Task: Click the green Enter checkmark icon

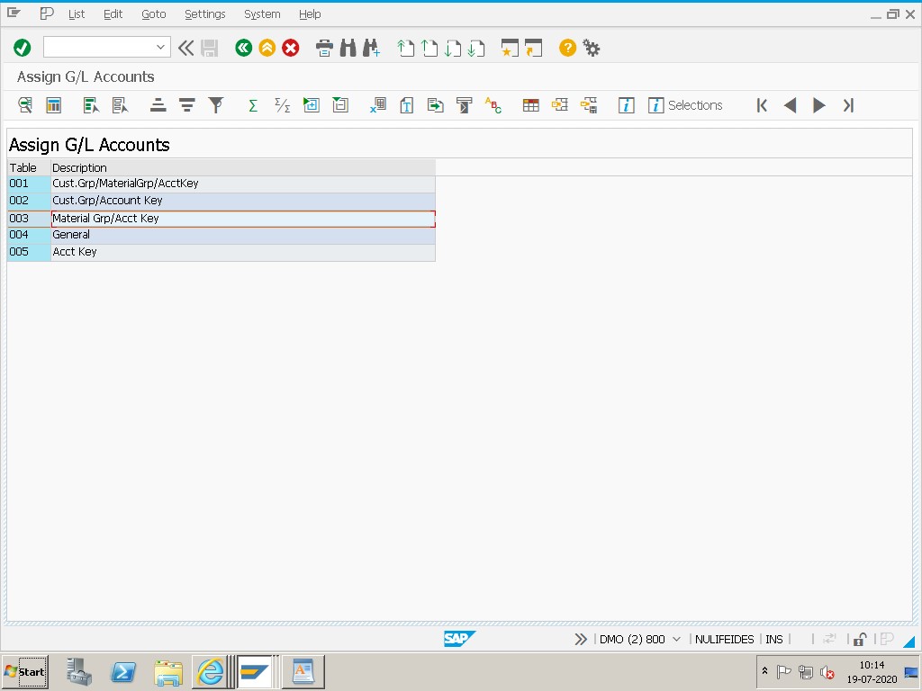Action: click(x=23, y=48)
